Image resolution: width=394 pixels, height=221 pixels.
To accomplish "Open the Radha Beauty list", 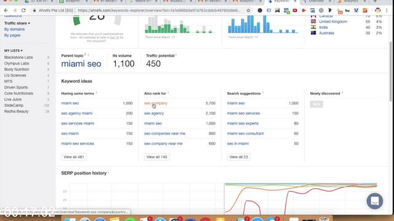I will coord(17,112).
